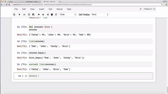
Task: Click into the dict() input cell
Action: coord(90,76)
